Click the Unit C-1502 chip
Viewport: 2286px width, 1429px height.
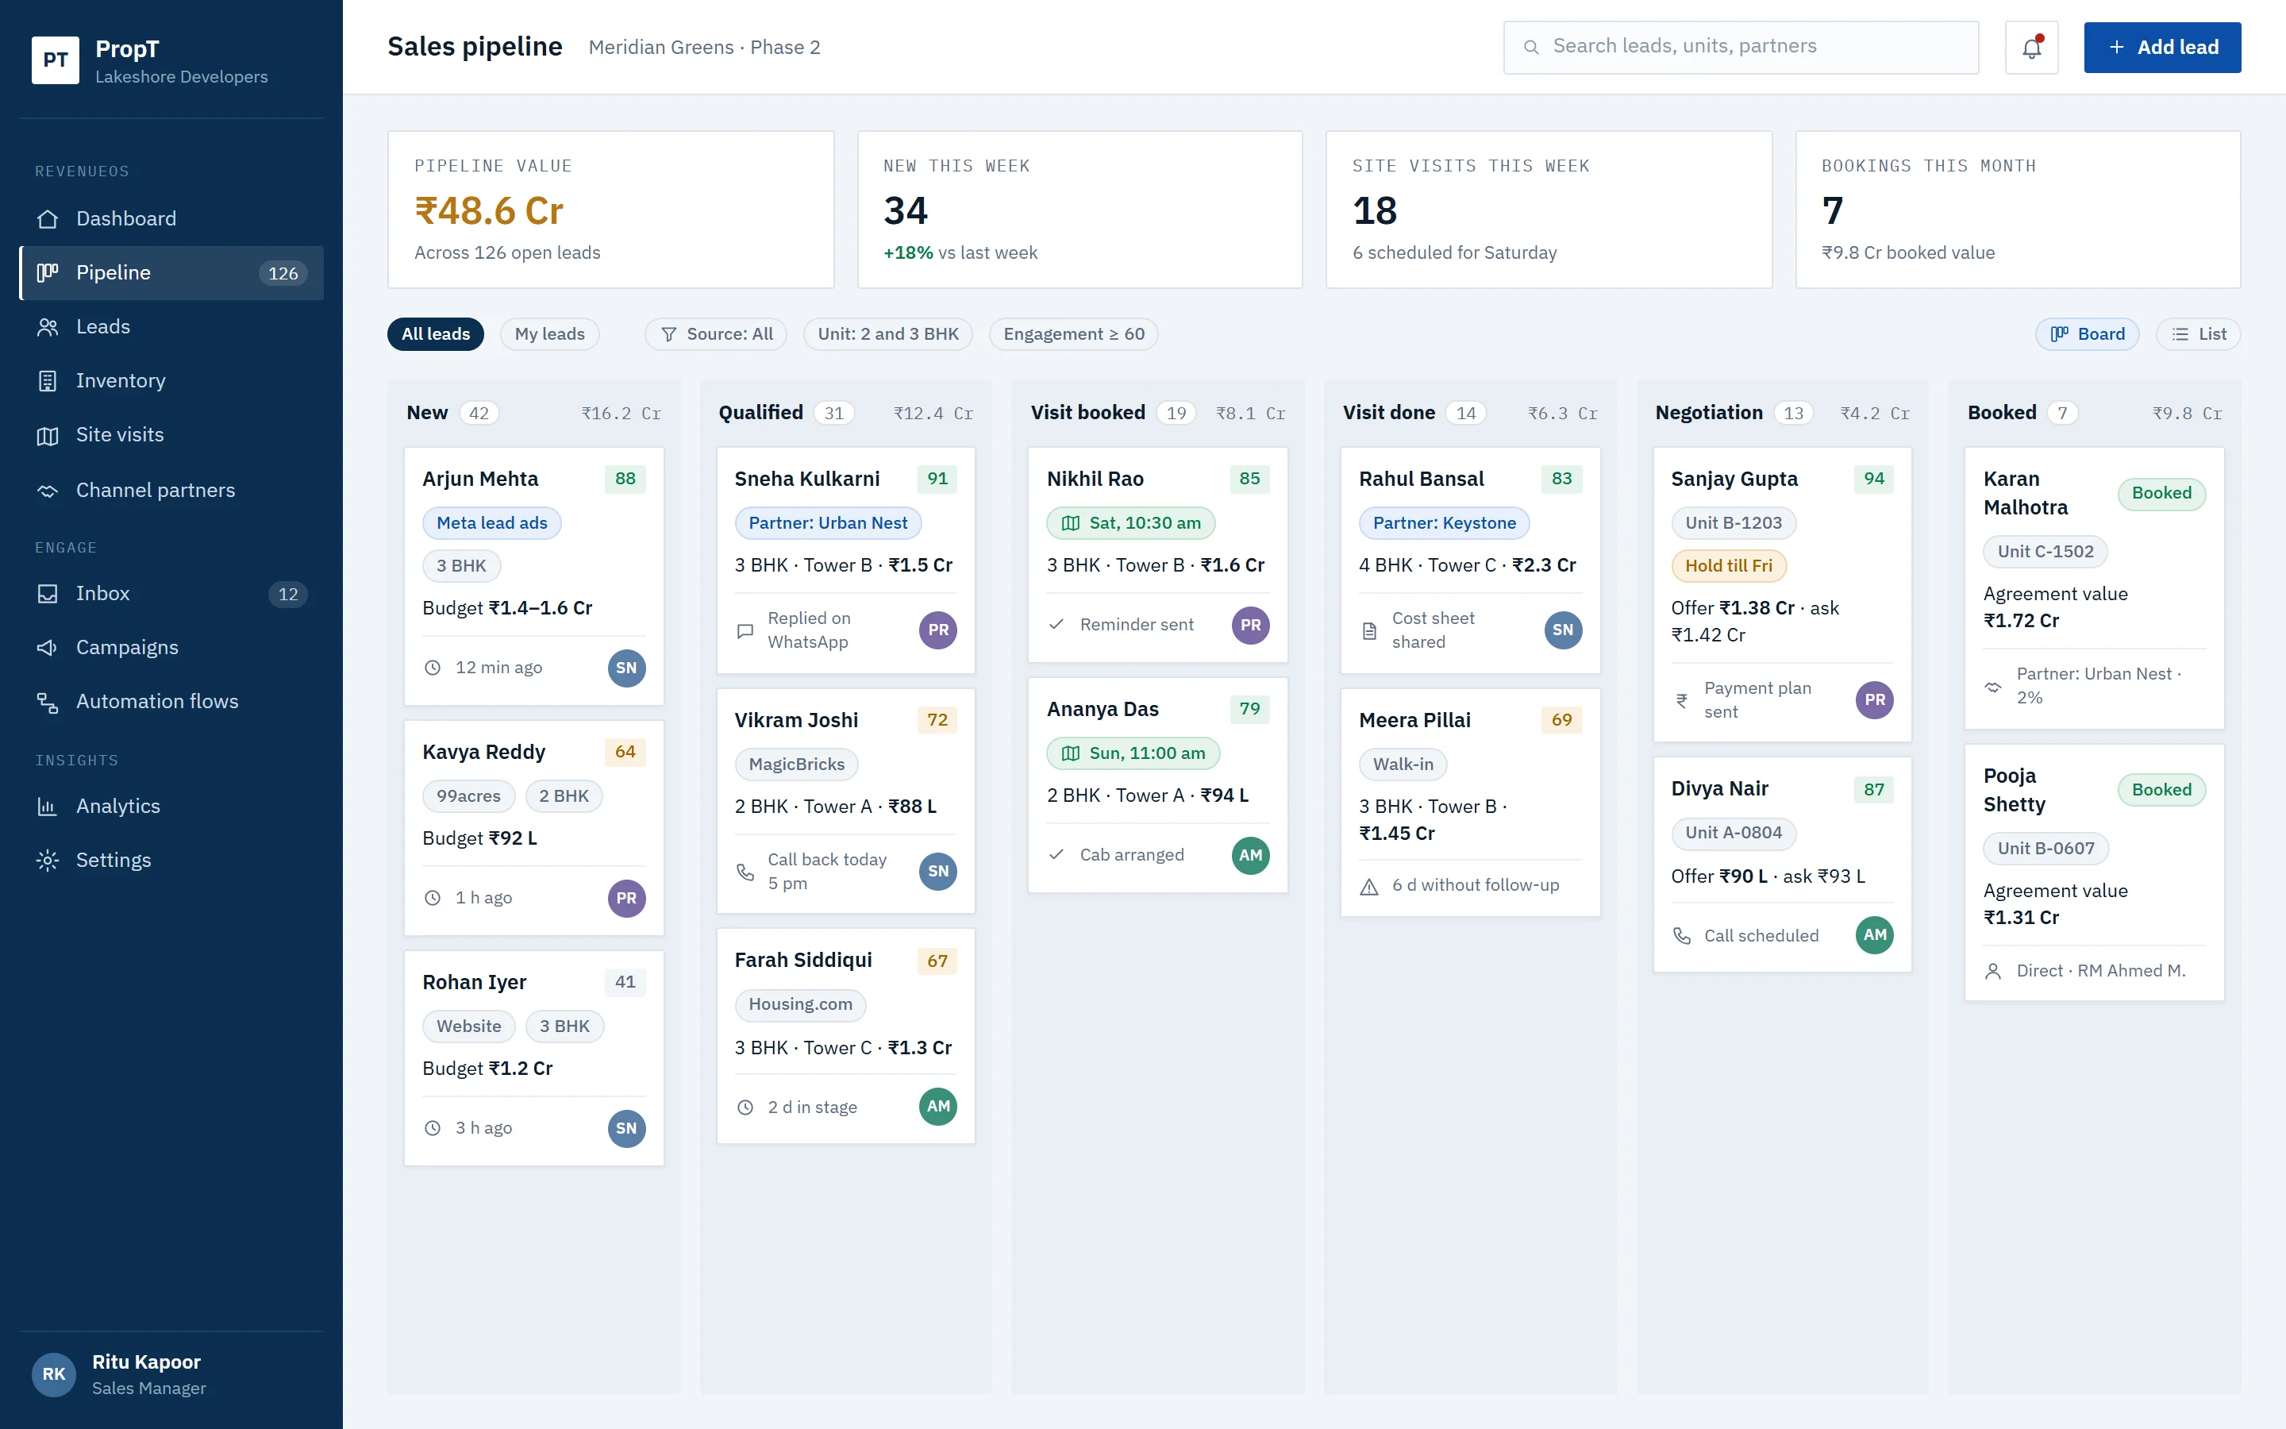point(2045,551)
